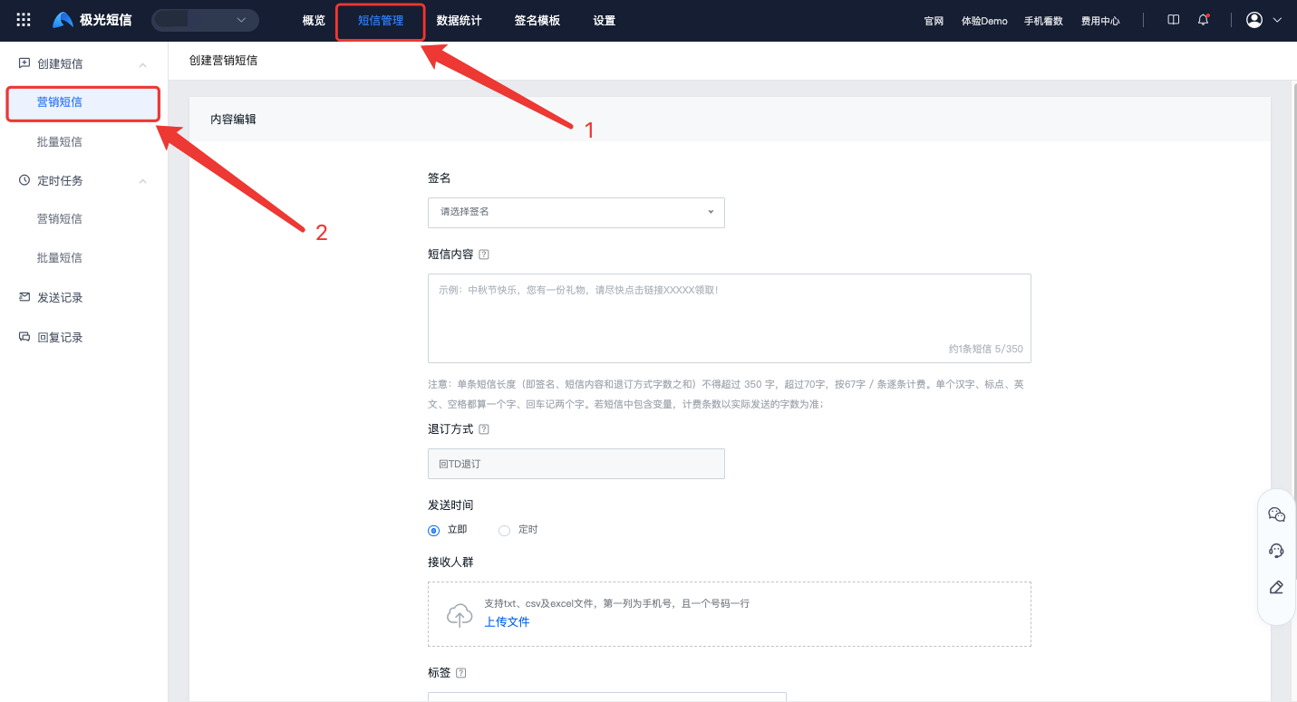This screenshot has width=1297, height=702.
Task: Open the 请选择签名 signature dropdown
Action: pyautogui.click(x=576, y=212)
